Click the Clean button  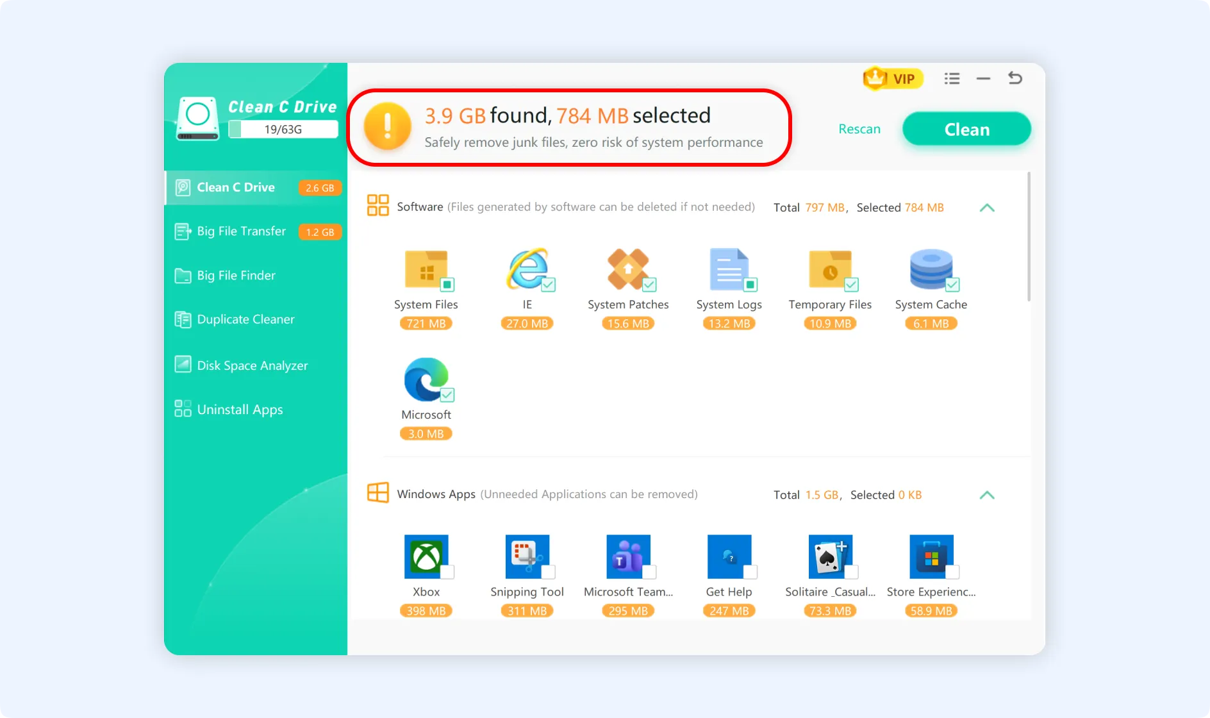coord(966,128)
